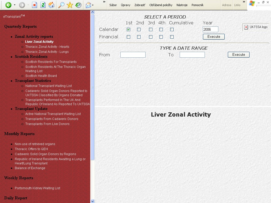Image resolution: width=271 pixels, height=203 pixels.
Task: Open the Nástroje menu
Action: [182, 5]
